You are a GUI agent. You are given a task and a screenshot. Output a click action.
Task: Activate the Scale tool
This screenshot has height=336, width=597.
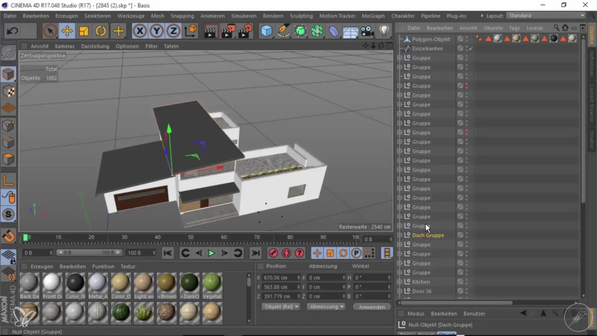click(84, 31)
